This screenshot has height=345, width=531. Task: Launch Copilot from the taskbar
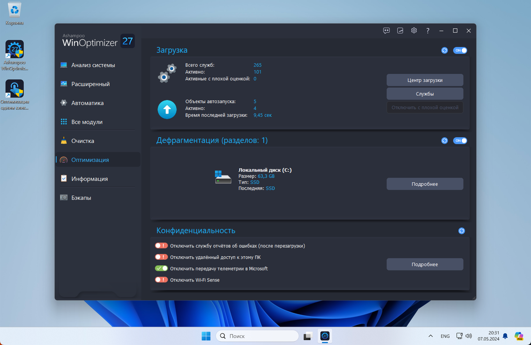click(519, 336)
